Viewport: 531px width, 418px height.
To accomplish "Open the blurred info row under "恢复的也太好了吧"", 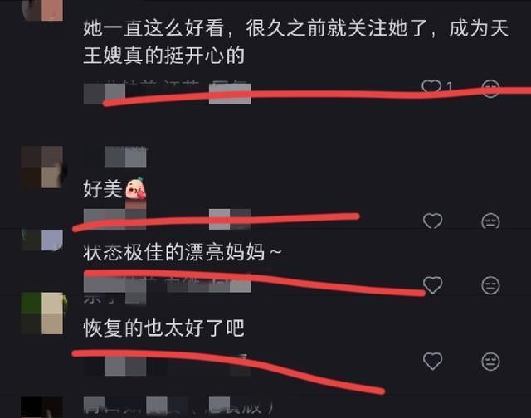I will (167, 366).
